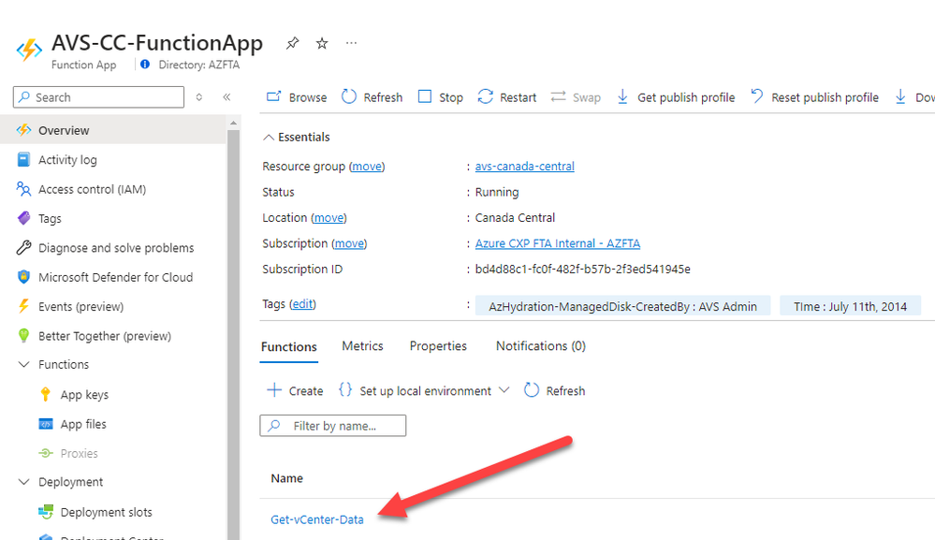Viewport: 935px width, 540px height.
Task: Refresh the function app from top toolbar
Action: pyautogui.click(x=373, y=97)
